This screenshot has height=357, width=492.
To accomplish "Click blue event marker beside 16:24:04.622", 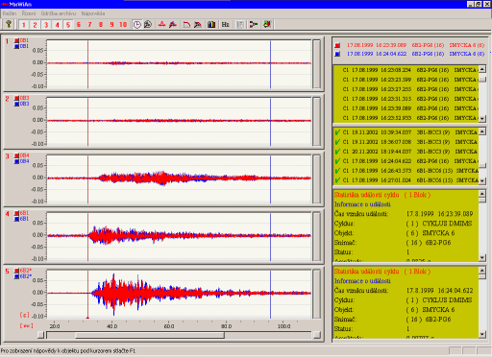I will click(x=337, y=54).
